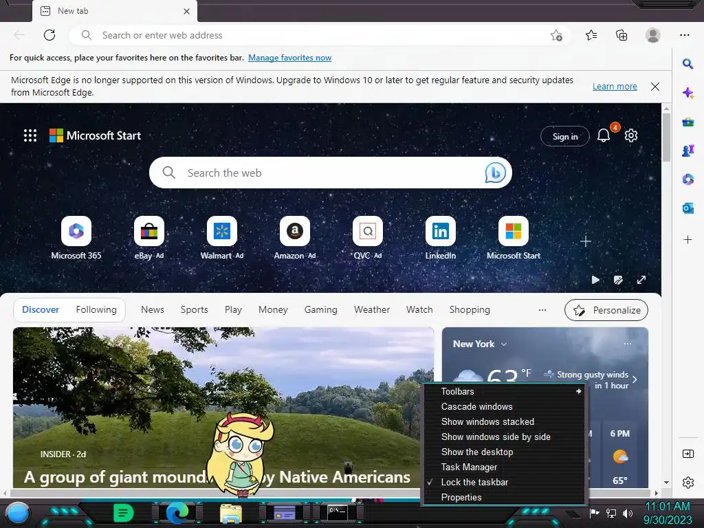Open the Sports feed tab
This screenshot has width=704, height=528.
(194, 310)
